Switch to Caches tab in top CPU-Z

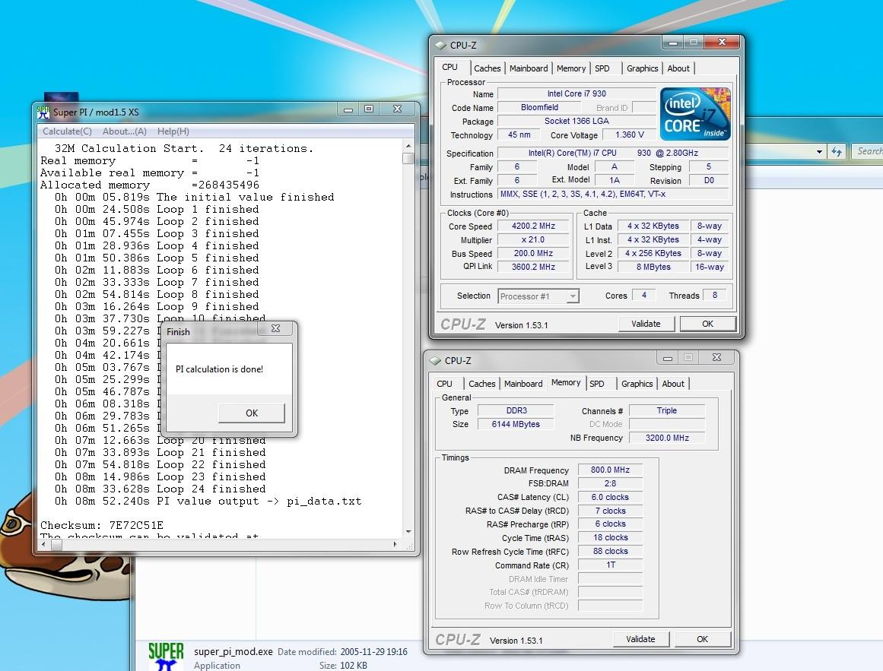click(487, 68)
